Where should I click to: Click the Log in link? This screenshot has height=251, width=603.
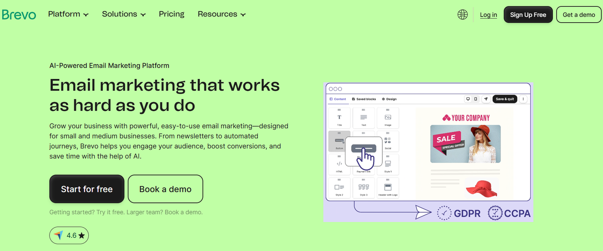(x=488, y=15)
